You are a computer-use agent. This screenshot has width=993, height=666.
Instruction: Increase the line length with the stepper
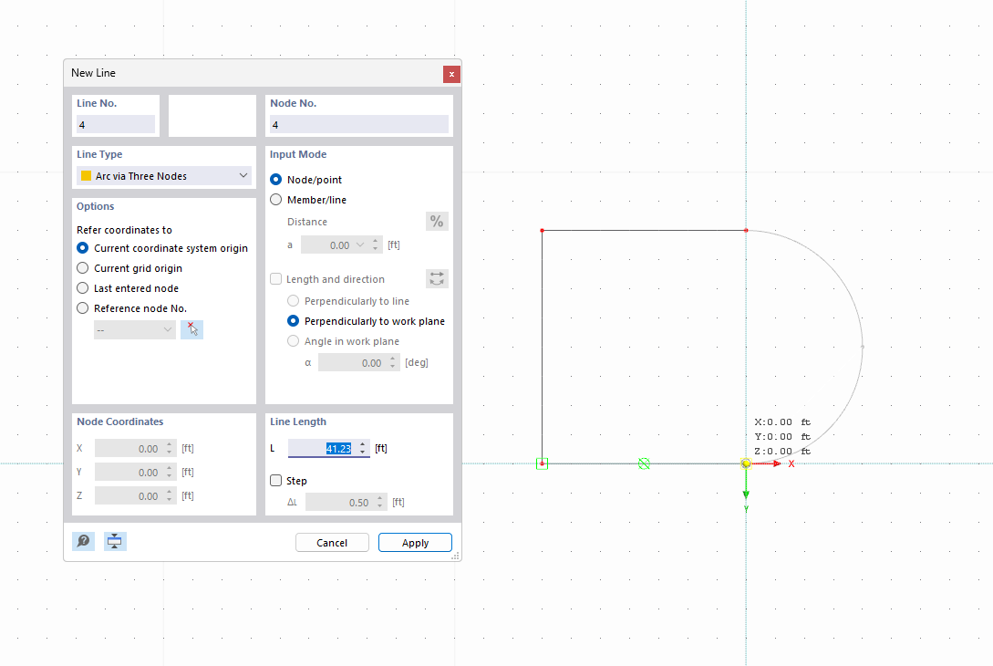click(x=362, y=444)
